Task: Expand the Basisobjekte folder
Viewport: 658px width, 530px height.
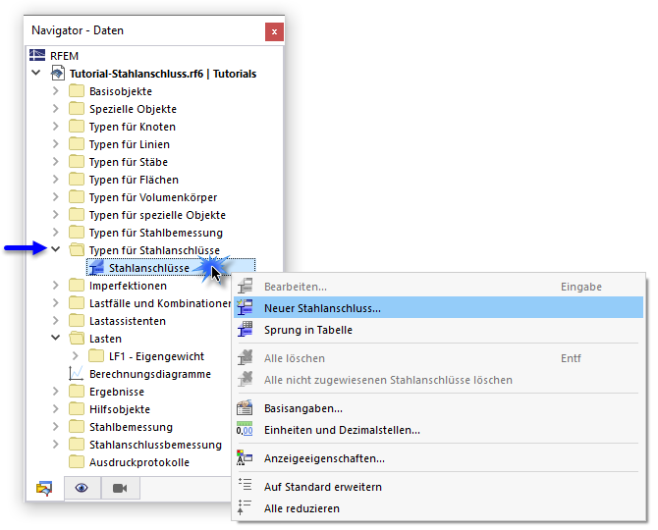Action: [x=55, y=90]
